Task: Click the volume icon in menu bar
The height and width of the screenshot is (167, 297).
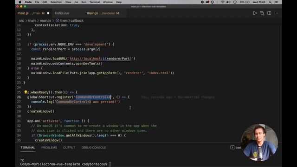Action: tap(228, 2)
